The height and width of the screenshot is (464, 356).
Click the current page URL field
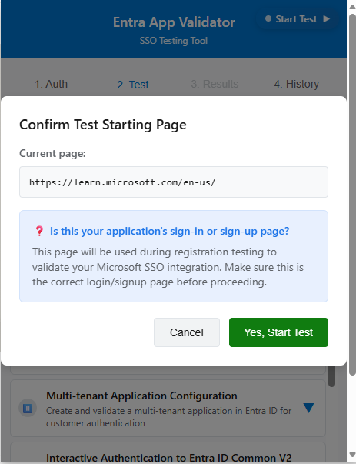tap(174, 182)
